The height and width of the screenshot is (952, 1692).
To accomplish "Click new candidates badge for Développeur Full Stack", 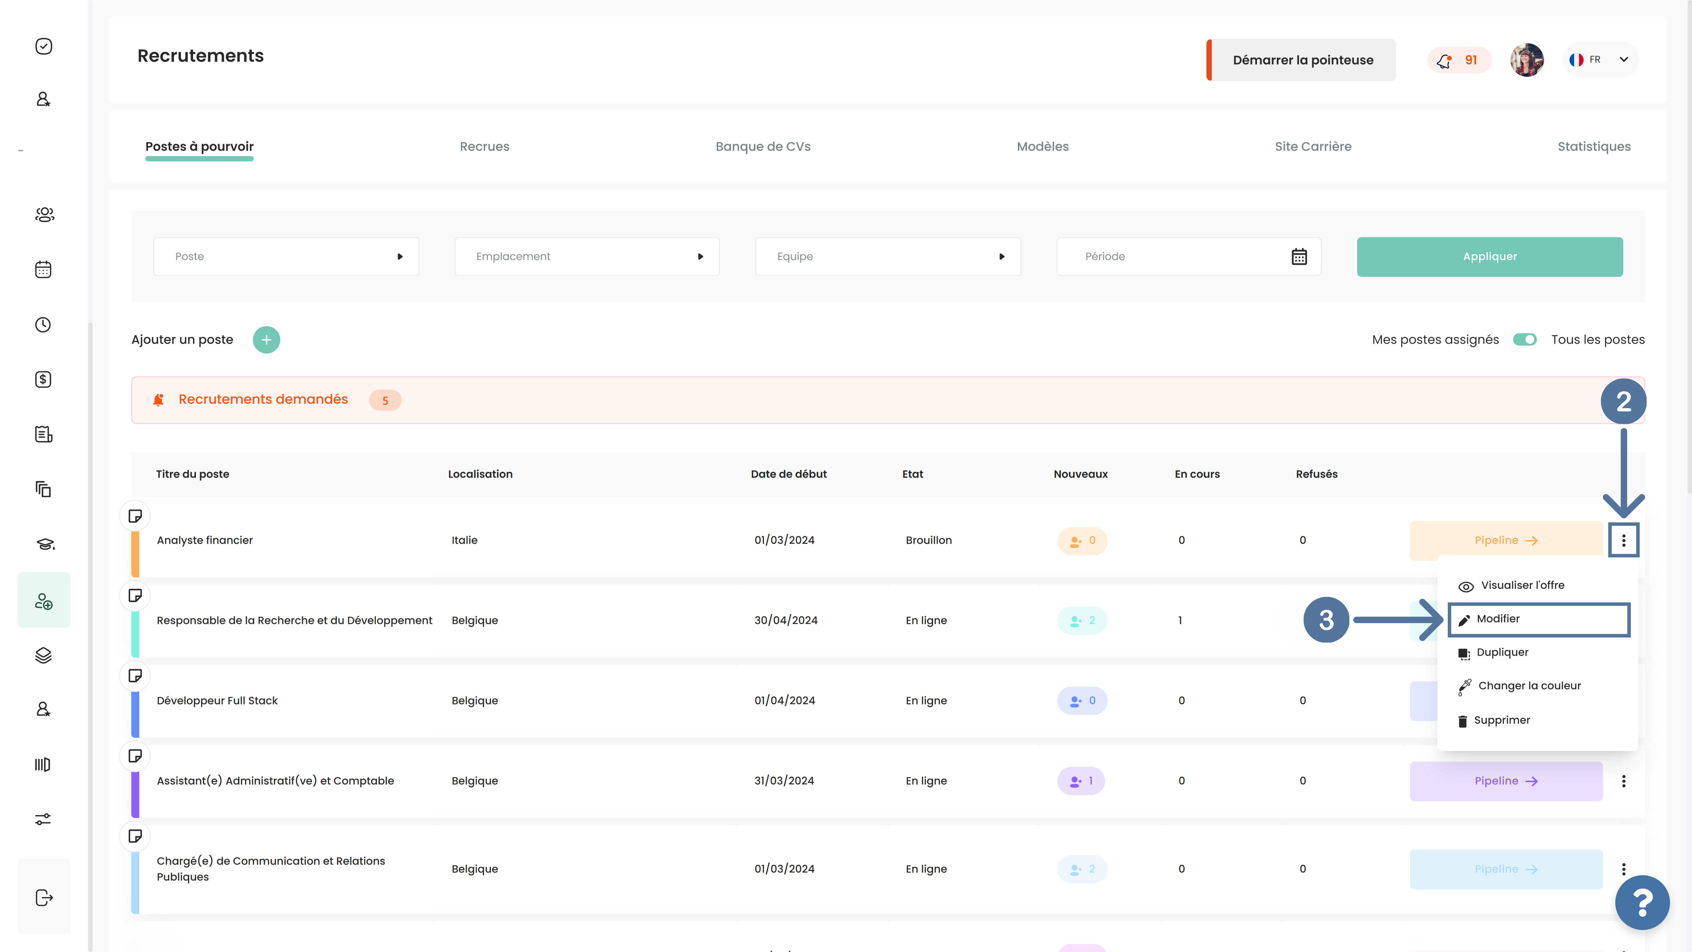I will tap(1083, 700).
